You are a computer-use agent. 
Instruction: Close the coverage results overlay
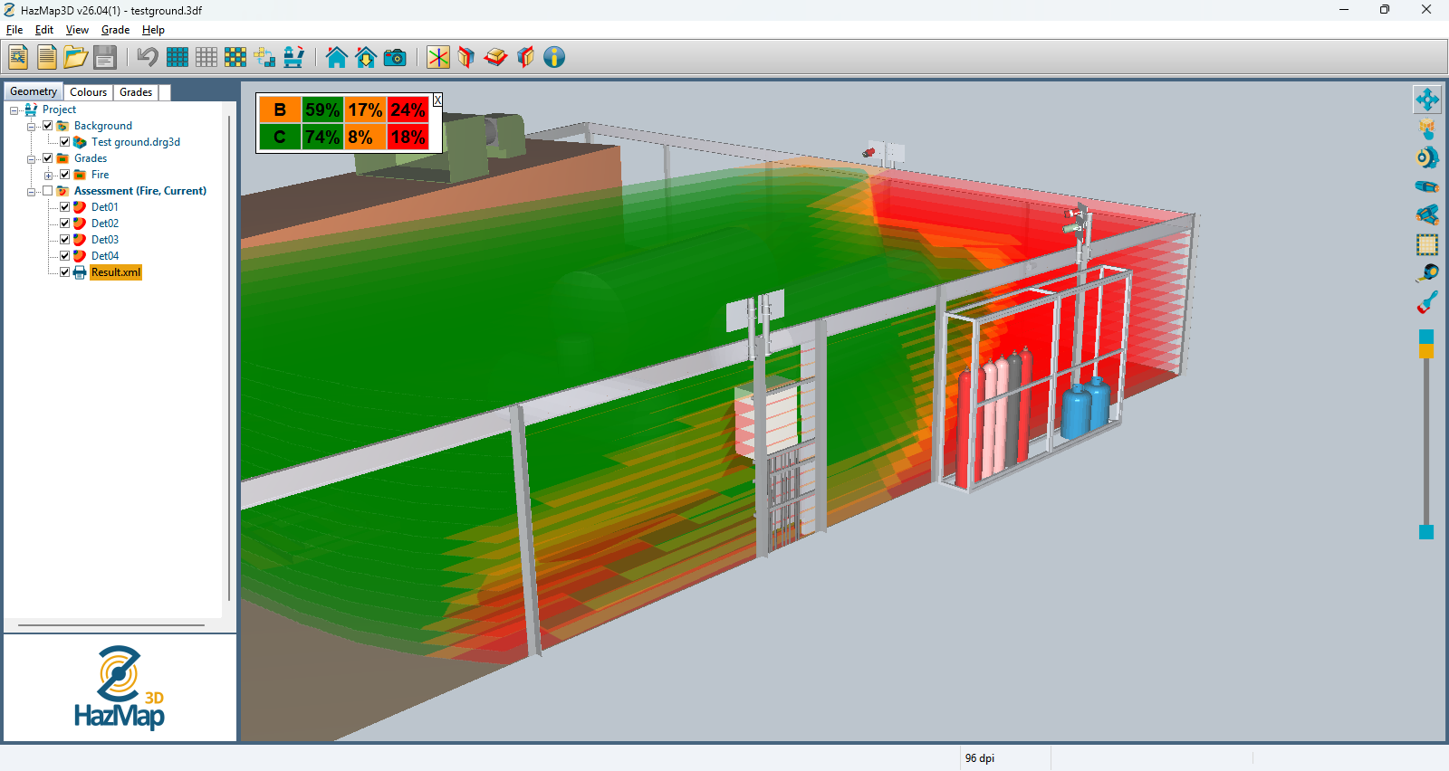(437, 100)
